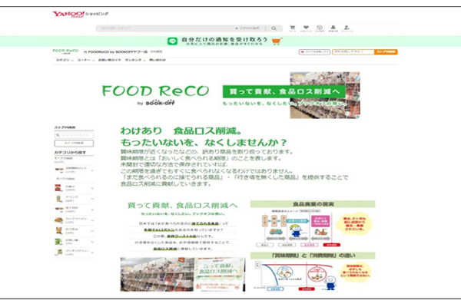Click the orange cart icon in green banner

[x=277, y=41]
